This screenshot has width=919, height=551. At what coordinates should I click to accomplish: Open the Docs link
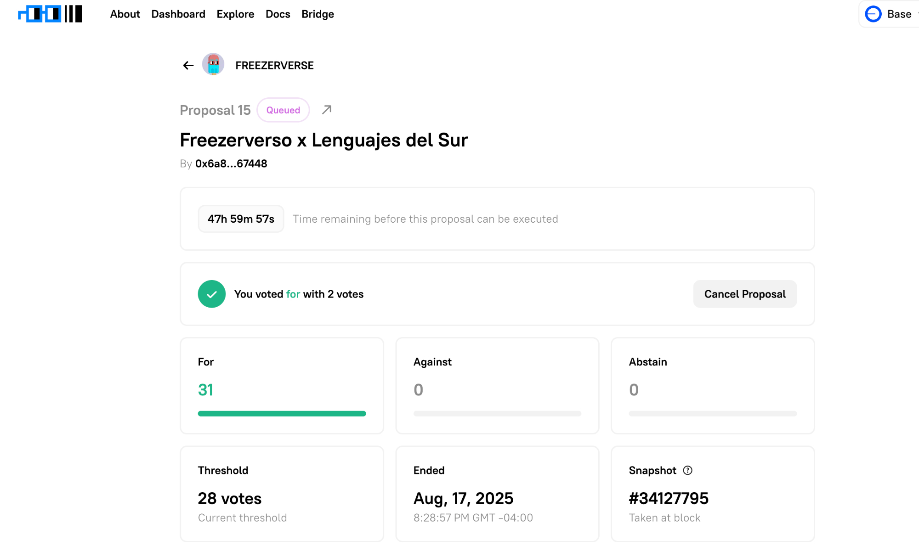[278, 14]
